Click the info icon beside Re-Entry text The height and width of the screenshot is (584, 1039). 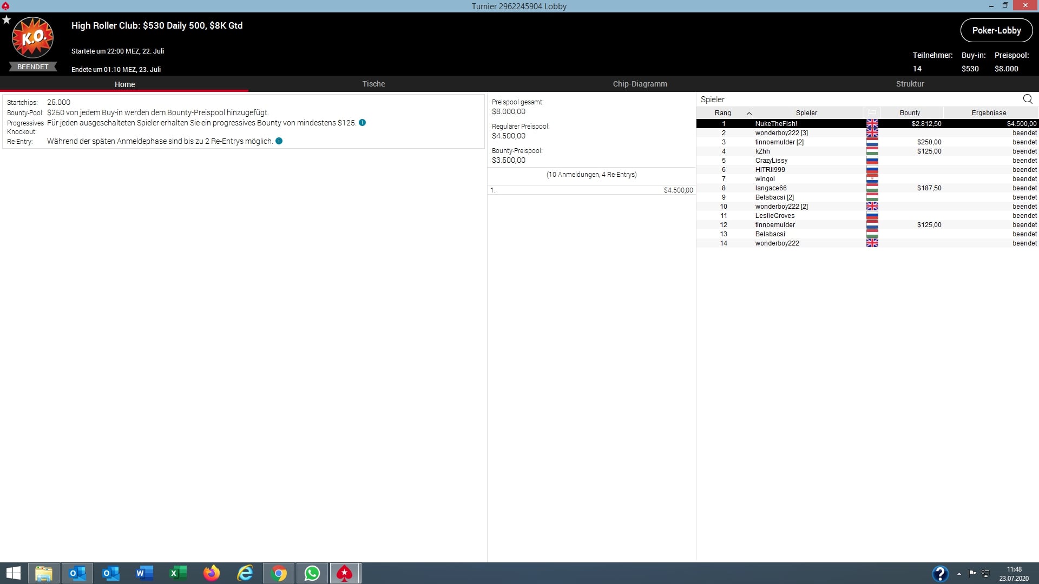click(279, 141)
